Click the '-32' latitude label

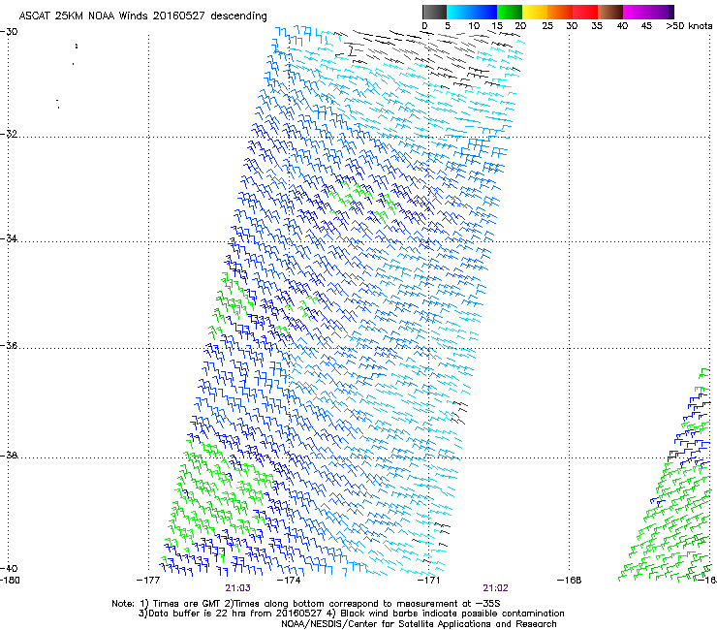(x=9, y=134)
